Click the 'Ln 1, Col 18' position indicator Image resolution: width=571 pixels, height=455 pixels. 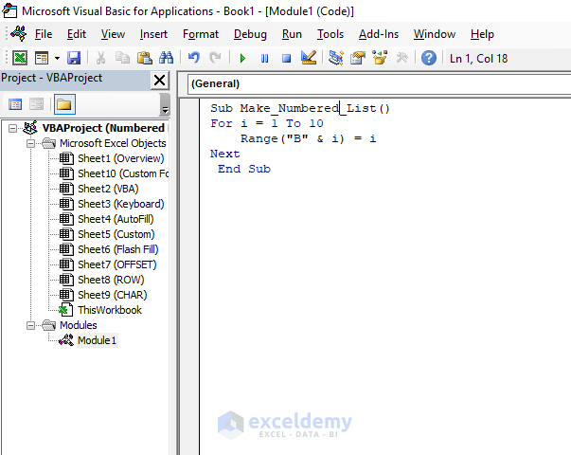click(478, 59)
